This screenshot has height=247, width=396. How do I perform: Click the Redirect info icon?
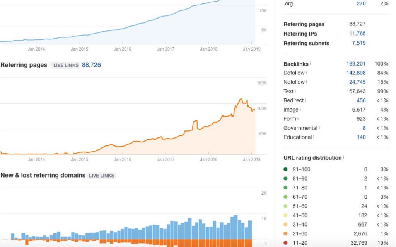306,100
